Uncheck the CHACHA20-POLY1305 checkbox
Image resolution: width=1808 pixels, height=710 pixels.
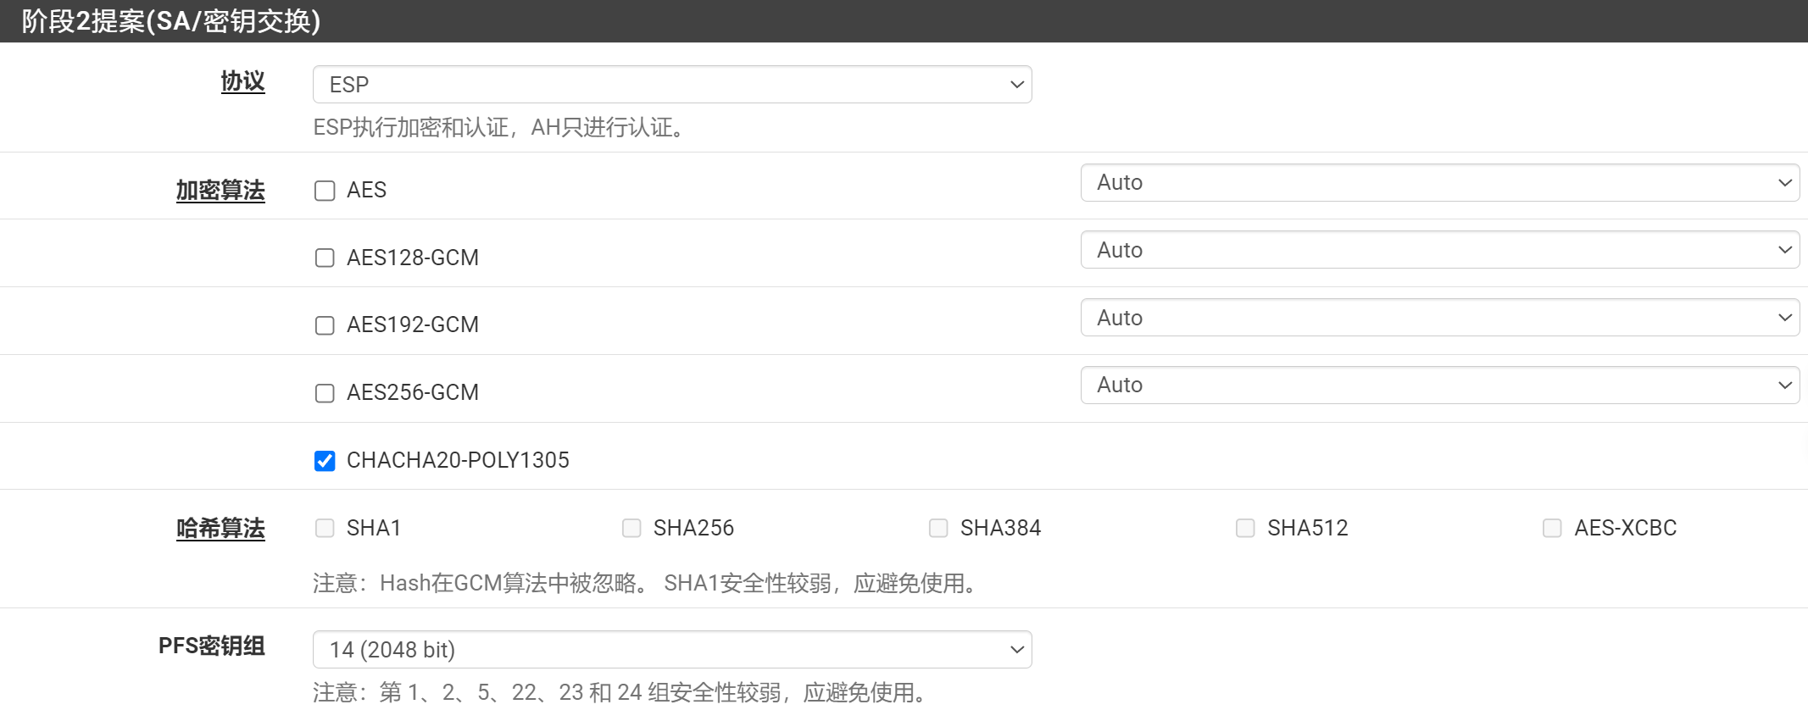pyautogui.click(x=325, y=460)
